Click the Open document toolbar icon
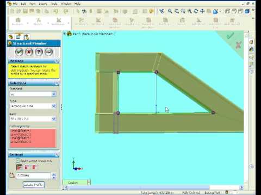Image resolution: width=261 pixels, height=195 pixels. tap(18, 11)
